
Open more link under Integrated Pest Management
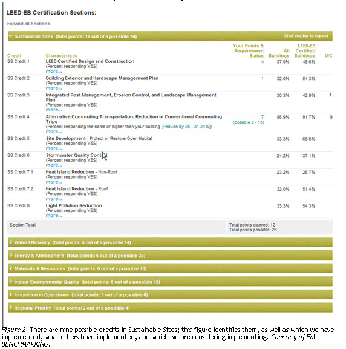click(x=54, y=110)
